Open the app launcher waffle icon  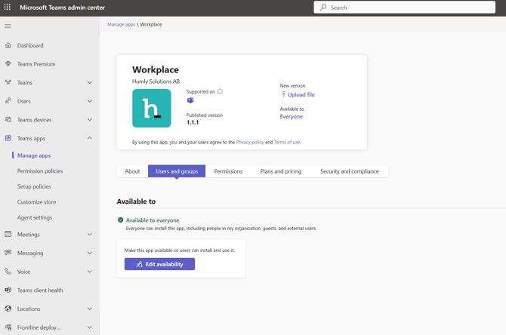pos(8,8)
